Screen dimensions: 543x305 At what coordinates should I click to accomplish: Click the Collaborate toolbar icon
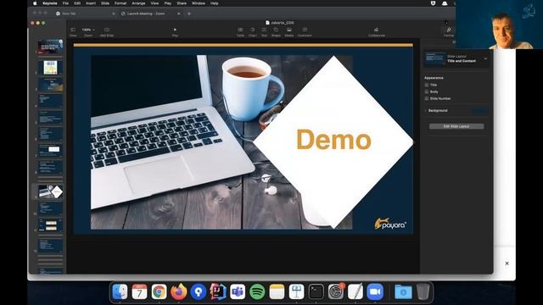click(x=377, y=32)
